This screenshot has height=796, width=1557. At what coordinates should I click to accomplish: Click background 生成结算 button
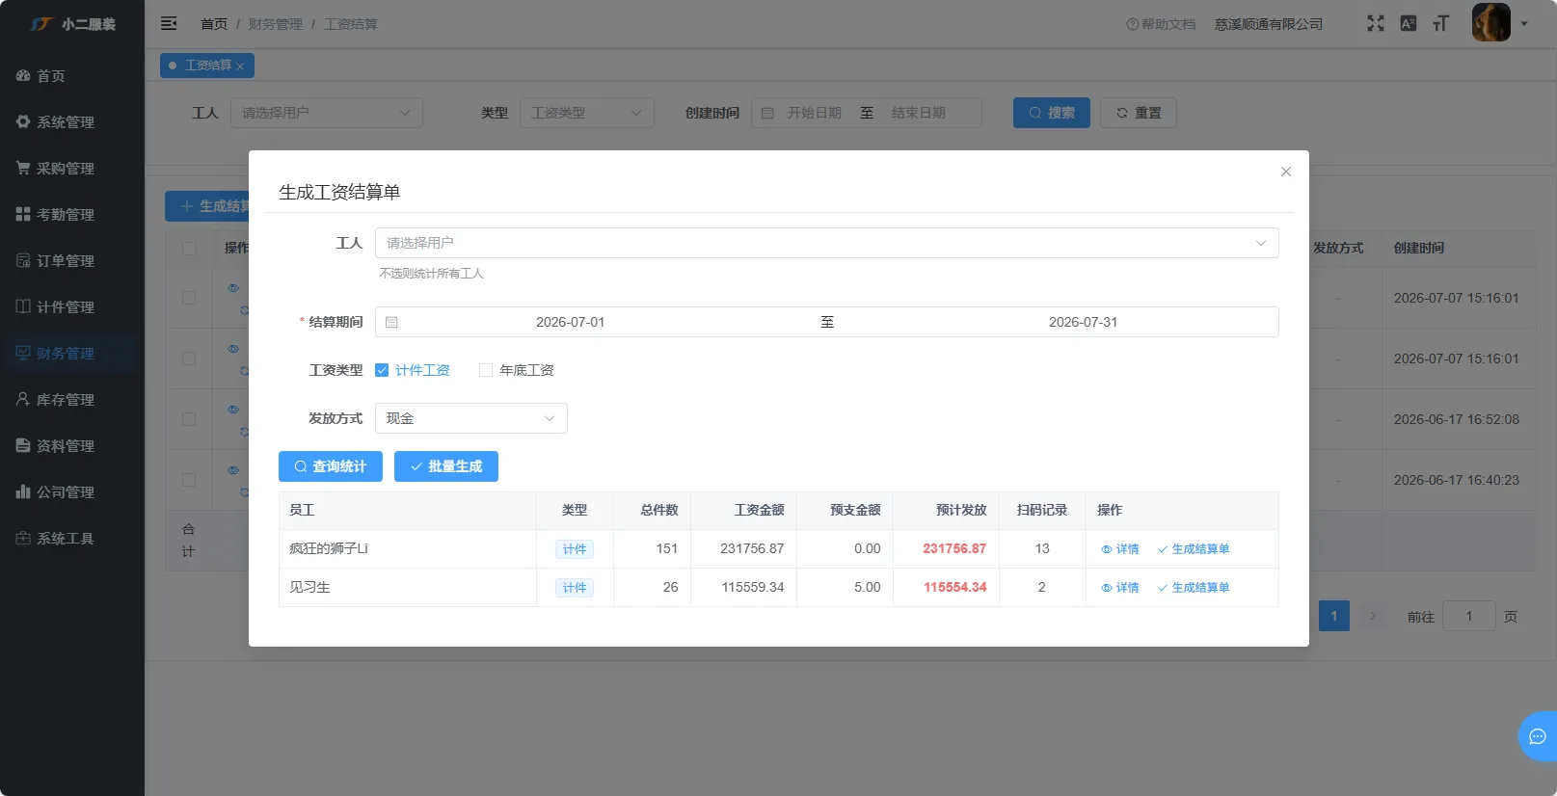pos(207,206)
